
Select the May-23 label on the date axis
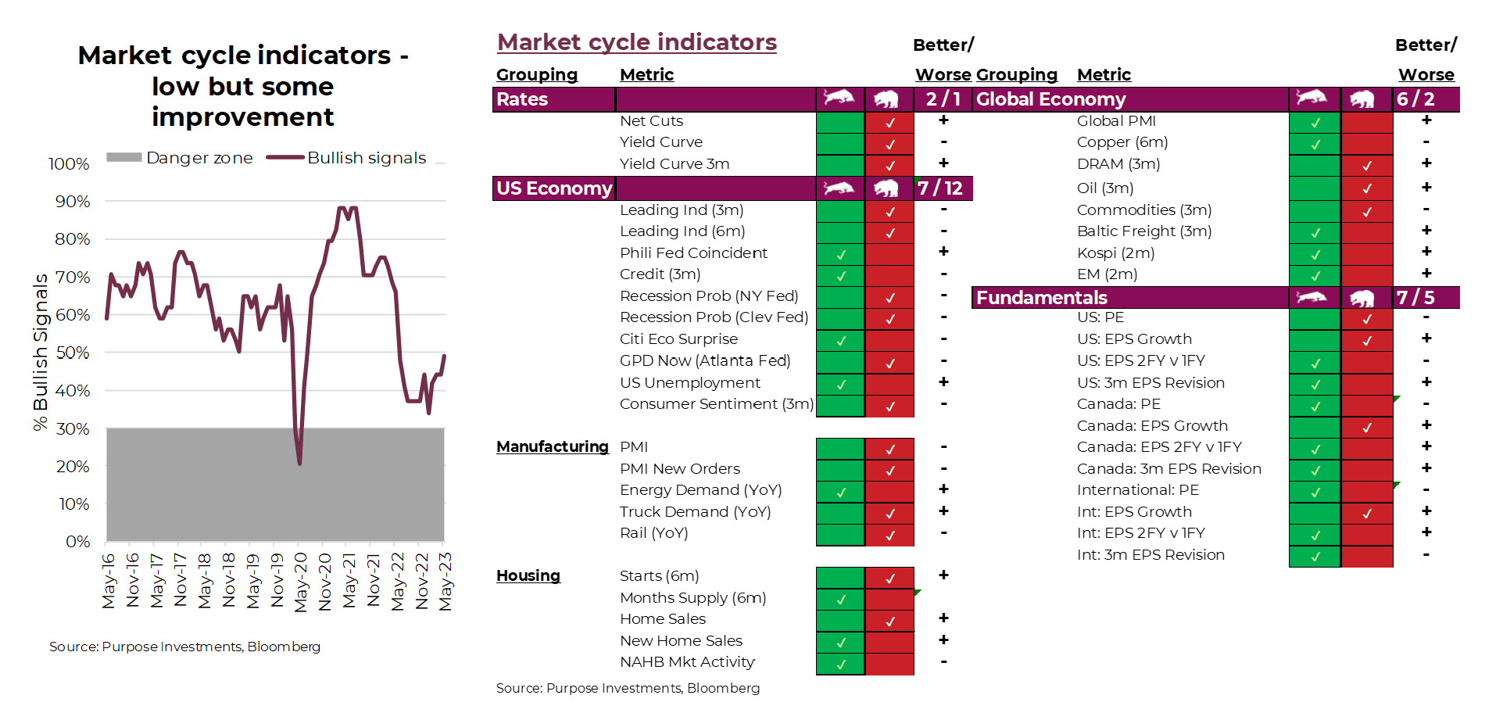click(446, 581)
